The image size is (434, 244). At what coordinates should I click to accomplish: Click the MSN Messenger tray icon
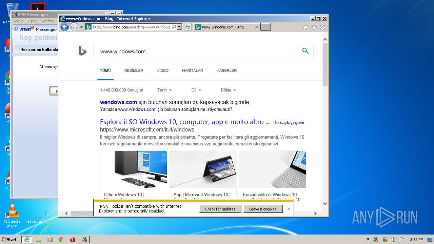(x=376, y=240)
